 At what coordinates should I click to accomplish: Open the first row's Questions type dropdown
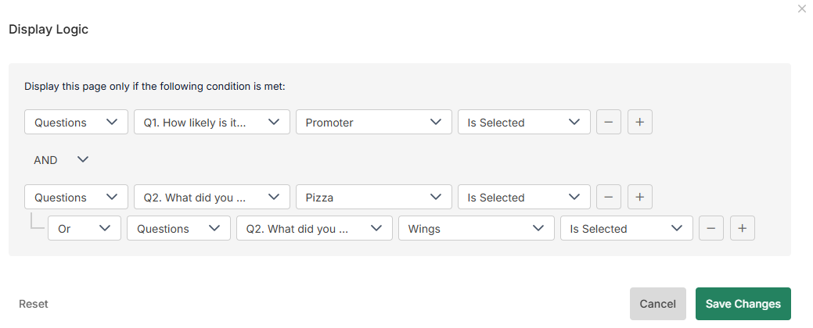tap(76, 122)
